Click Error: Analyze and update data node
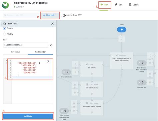158x121 pixels. tap(64, 111)
